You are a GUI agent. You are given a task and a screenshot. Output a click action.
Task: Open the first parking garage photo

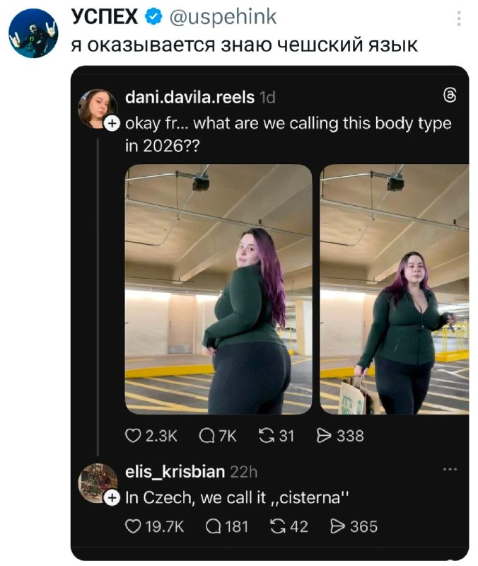coord(218,289)
